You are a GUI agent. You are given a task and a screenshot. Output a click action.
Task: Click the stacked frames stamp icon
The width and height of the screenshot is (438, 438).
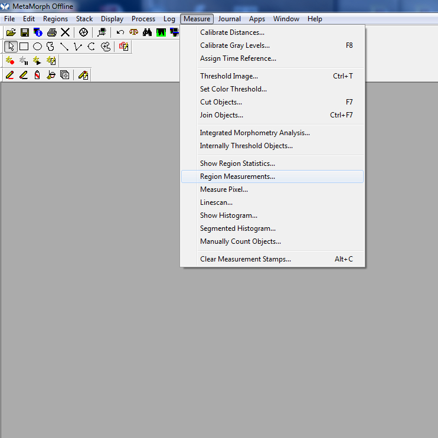(64, 75)
